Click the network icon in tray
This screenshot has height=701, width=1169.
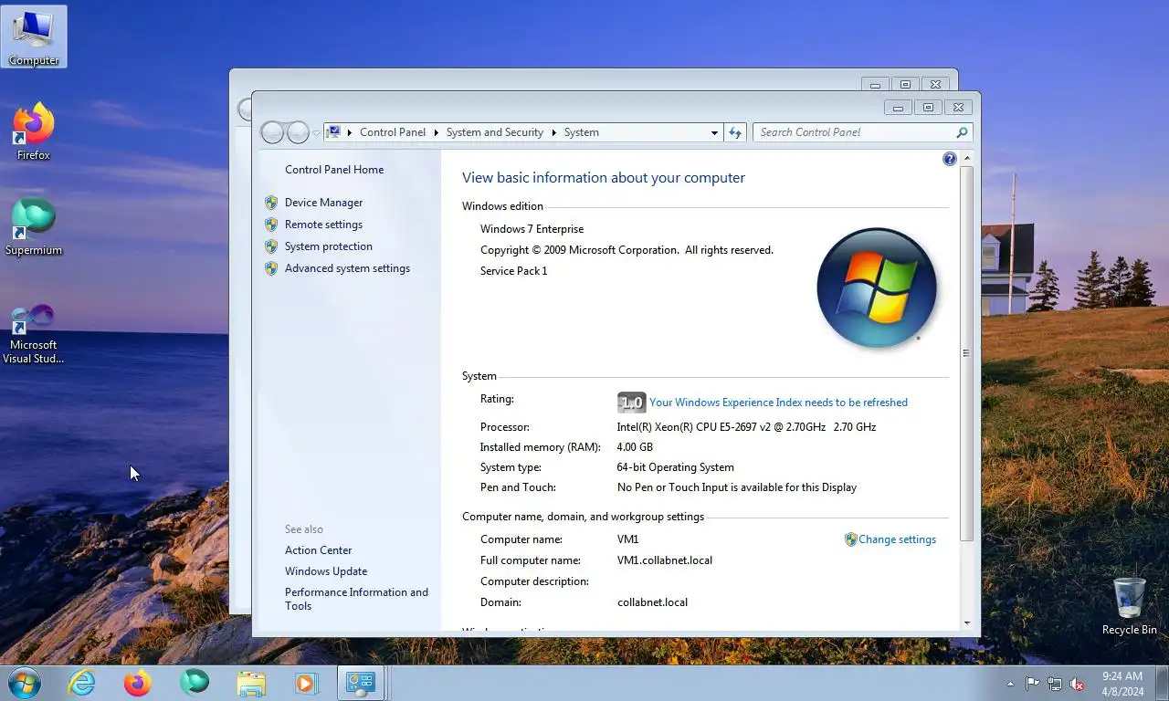[1055, 684]
